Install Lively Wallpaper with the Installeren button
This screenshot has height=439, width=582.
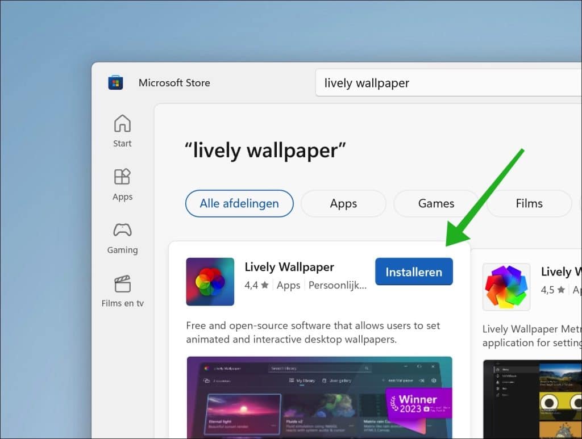tap(414, 272)
